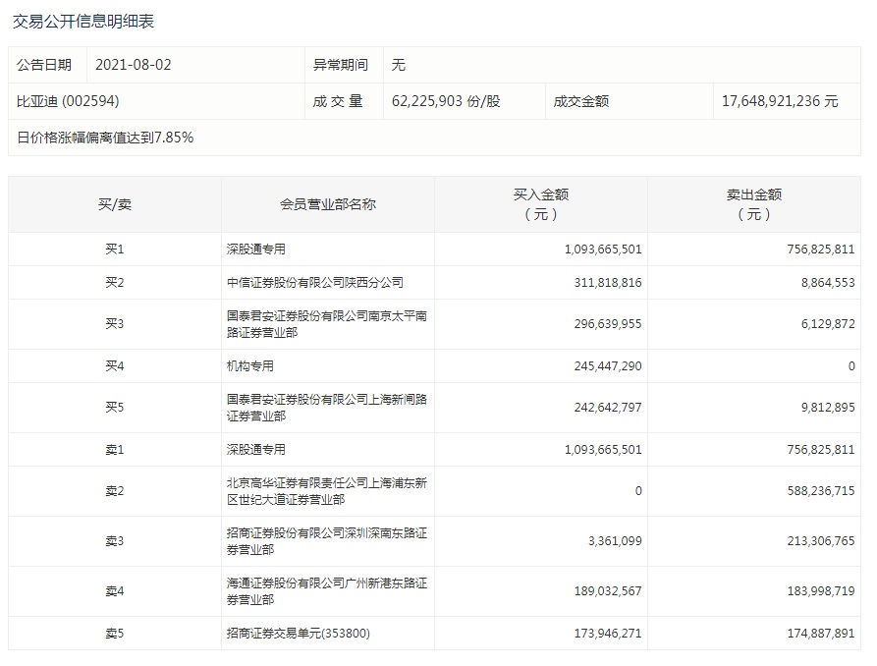Click 国泰君安 南京太平南路证券营业部 name

327,324
